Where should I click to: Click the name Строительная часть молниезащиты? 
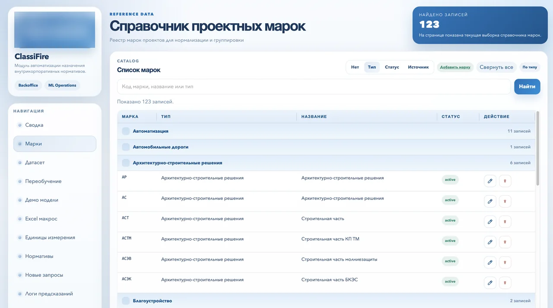point(339,259)
